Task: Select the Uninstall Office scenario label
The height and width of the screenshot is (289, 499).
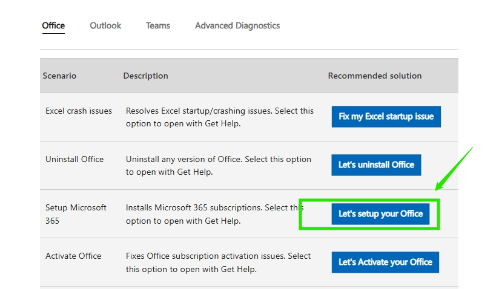Action: tap(74, 159)
